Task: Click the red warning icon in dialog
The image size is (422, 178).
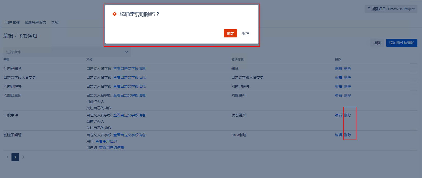Action: (x=115, y=14)
